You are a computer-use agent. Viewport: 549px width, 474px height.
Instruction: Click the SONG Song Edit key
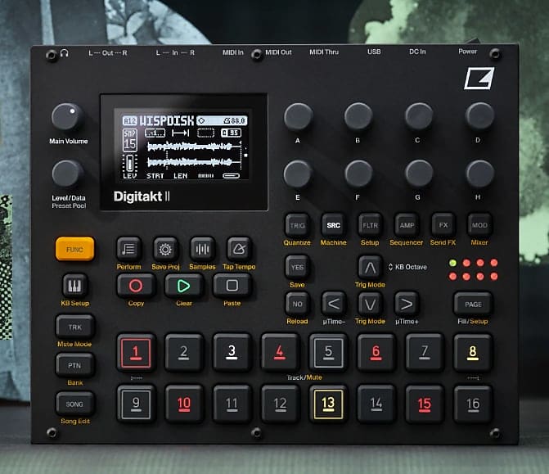[x=74, y=404]
